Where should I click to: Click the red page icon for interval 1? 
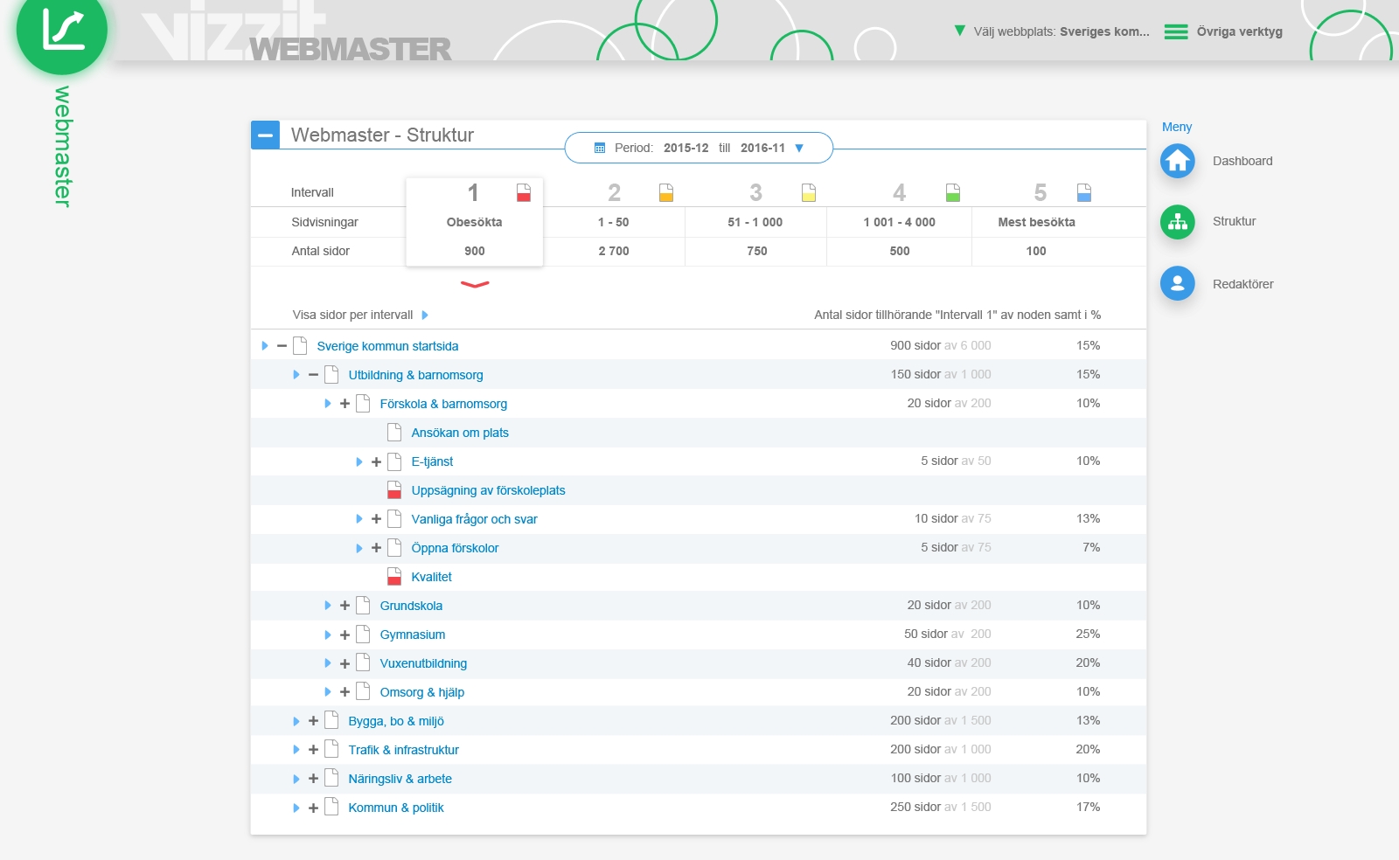[524, 192]
